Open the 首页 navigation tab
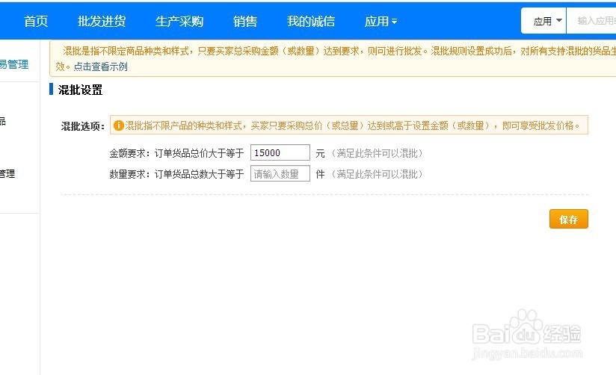 pyautogui.click(x=36, y=21)
